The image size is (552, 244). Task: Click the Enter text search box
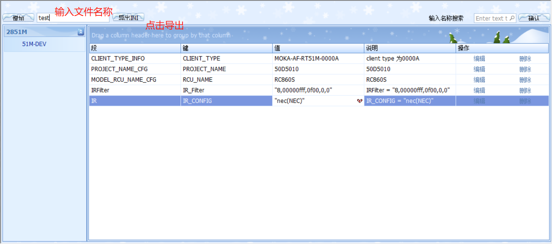(x=491, y=18)
